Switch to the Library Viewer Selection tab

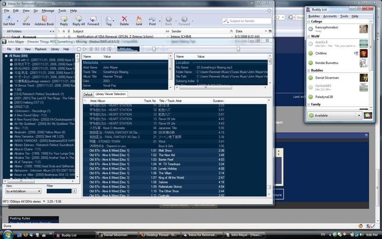111,94
